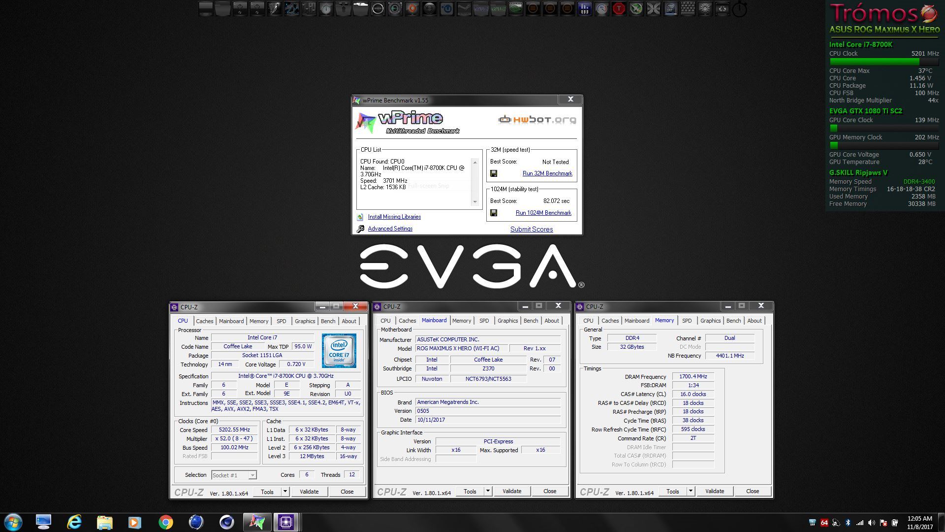
Task: Click the wrench icon beside Advanced Settings
Action: click(x=360, y=229)
